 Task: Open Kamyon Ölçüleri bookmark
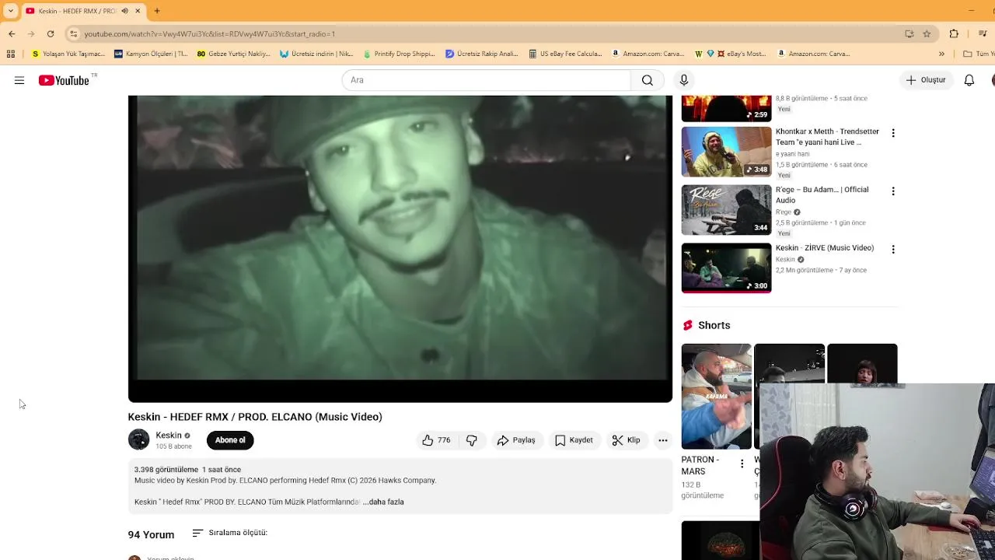151,54
